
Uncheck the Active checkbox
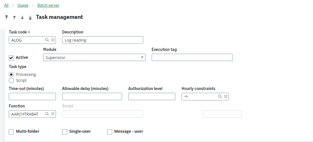click(11, 58)
